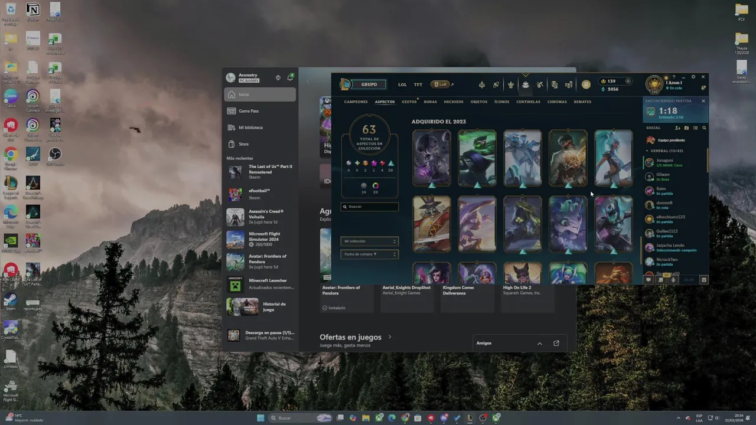
Task: Open the Collection briefcase icon in League client
Action: [525, 85]
